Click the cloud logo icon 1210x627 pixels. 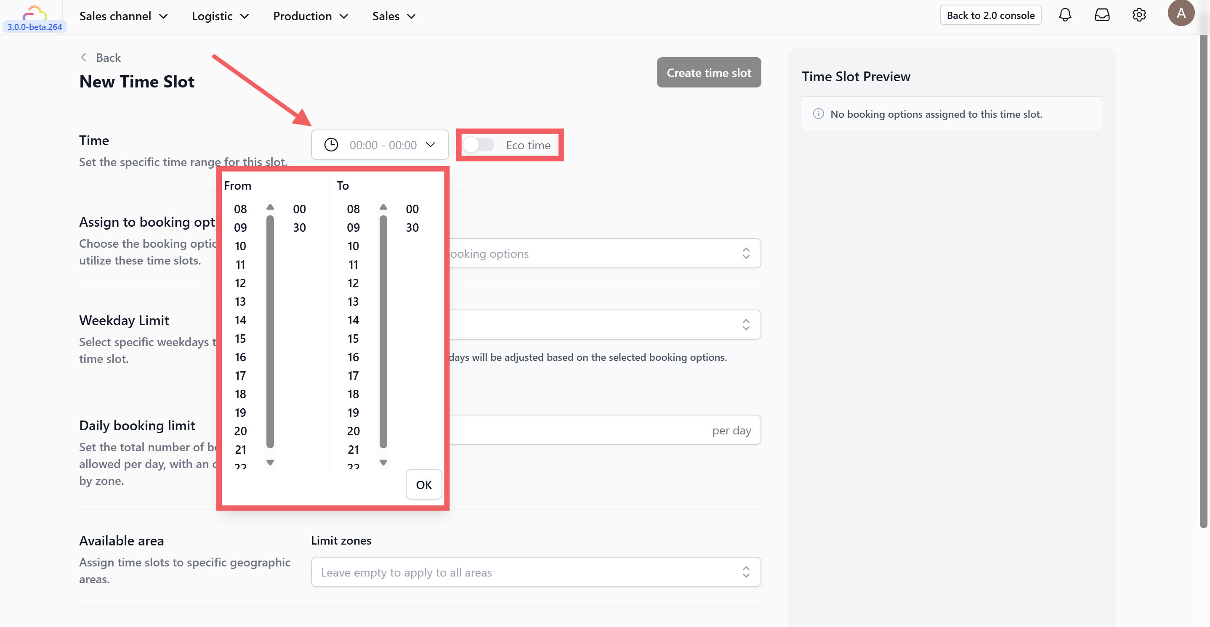tap(35, 12)
